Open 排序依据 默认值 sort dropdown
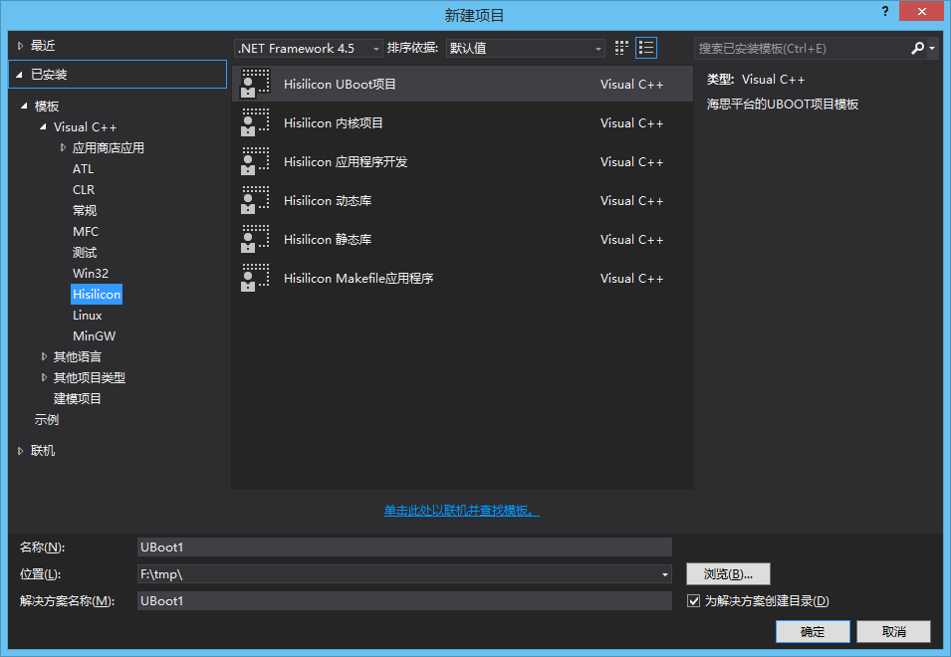Viewport: 951px width, 657px height. pos(525,48)
